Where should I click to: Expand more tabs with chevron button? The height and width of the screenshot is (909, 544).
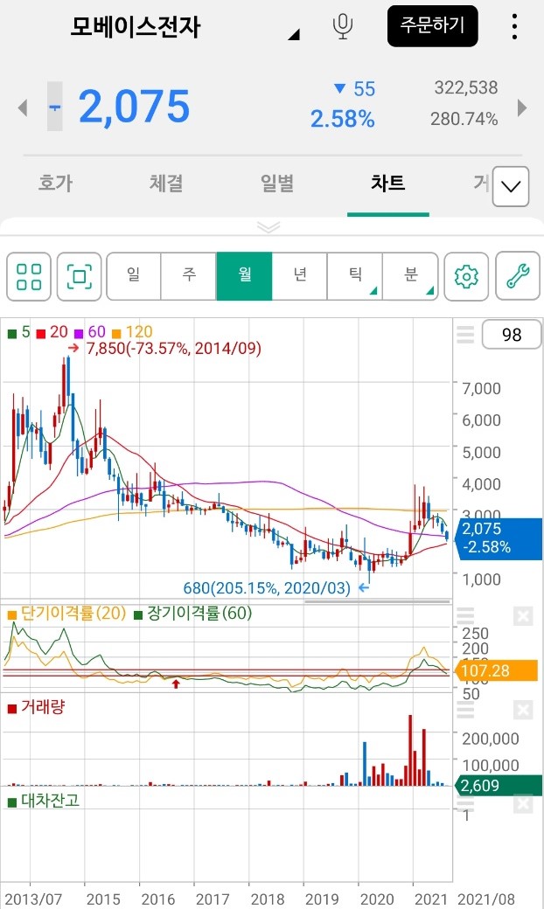click(511, 187)
